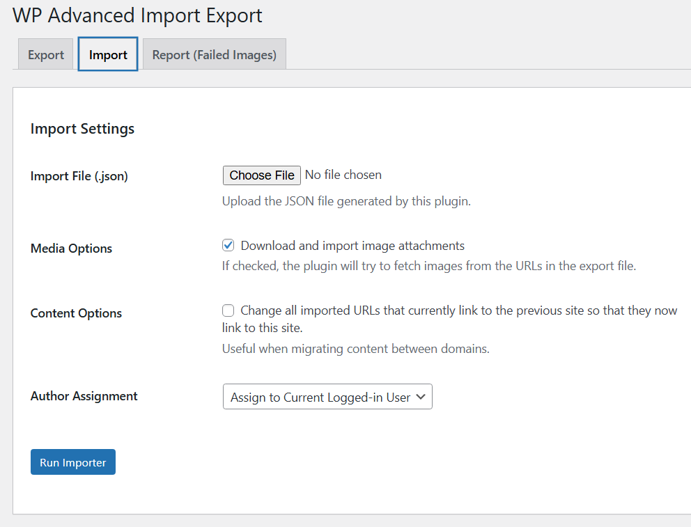Click the 'Useful when migrating content' description
The width and height of the screenshot is (691, 527).
pyautogui.click(x=355, y=349)
